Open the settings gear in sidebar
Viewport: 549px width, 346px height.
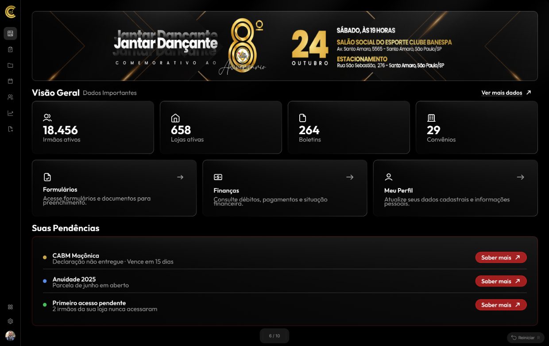(x=10, y=321)
